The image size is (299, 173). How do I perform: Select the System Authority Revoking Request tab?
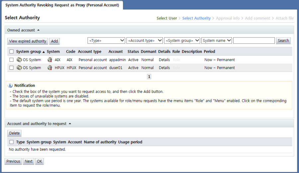pyautogui.click(x=62, y=5)
